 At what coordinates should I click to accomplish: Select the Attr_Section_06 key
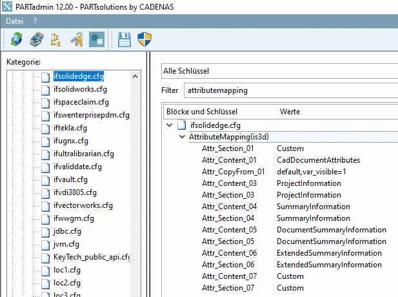(228, 265)
